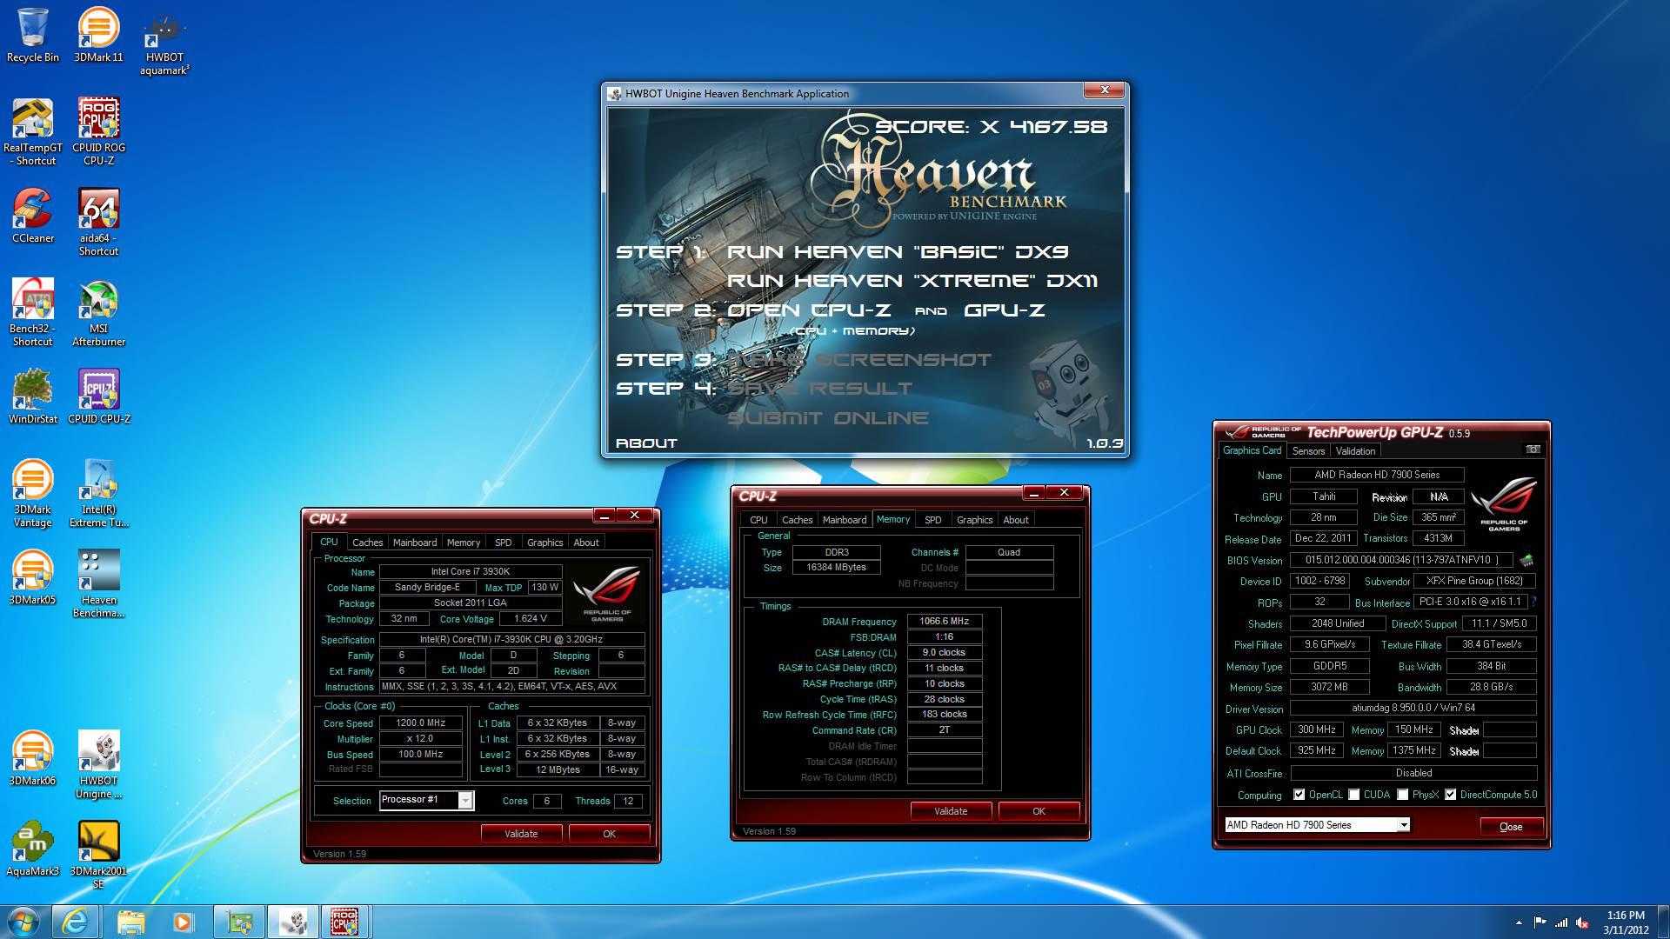1670x939 pixels.
Task: Launch the purple CPUID CPU-Z desktop icon
Action: pyautogui.click(x=98, y=396)
